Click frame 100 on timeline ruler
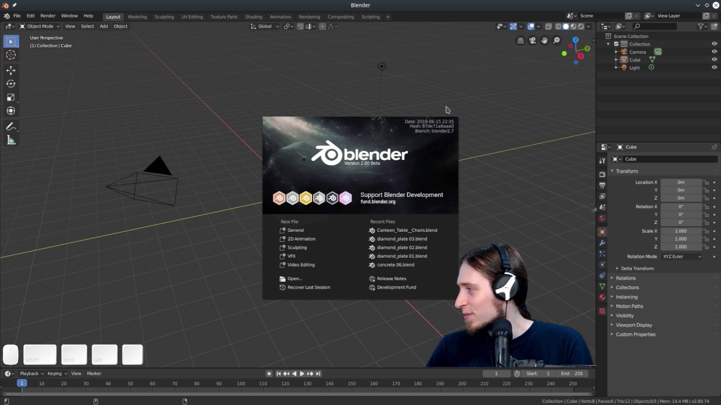 pyautogui.click(x=241, y=384)
